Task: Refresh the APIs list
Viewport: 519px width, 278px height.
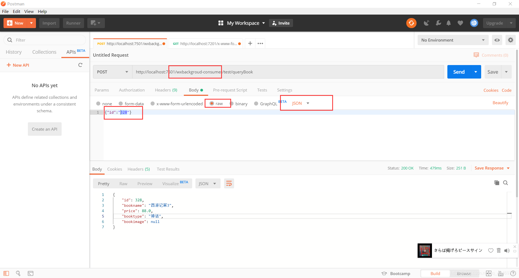Action: point(80,65)
